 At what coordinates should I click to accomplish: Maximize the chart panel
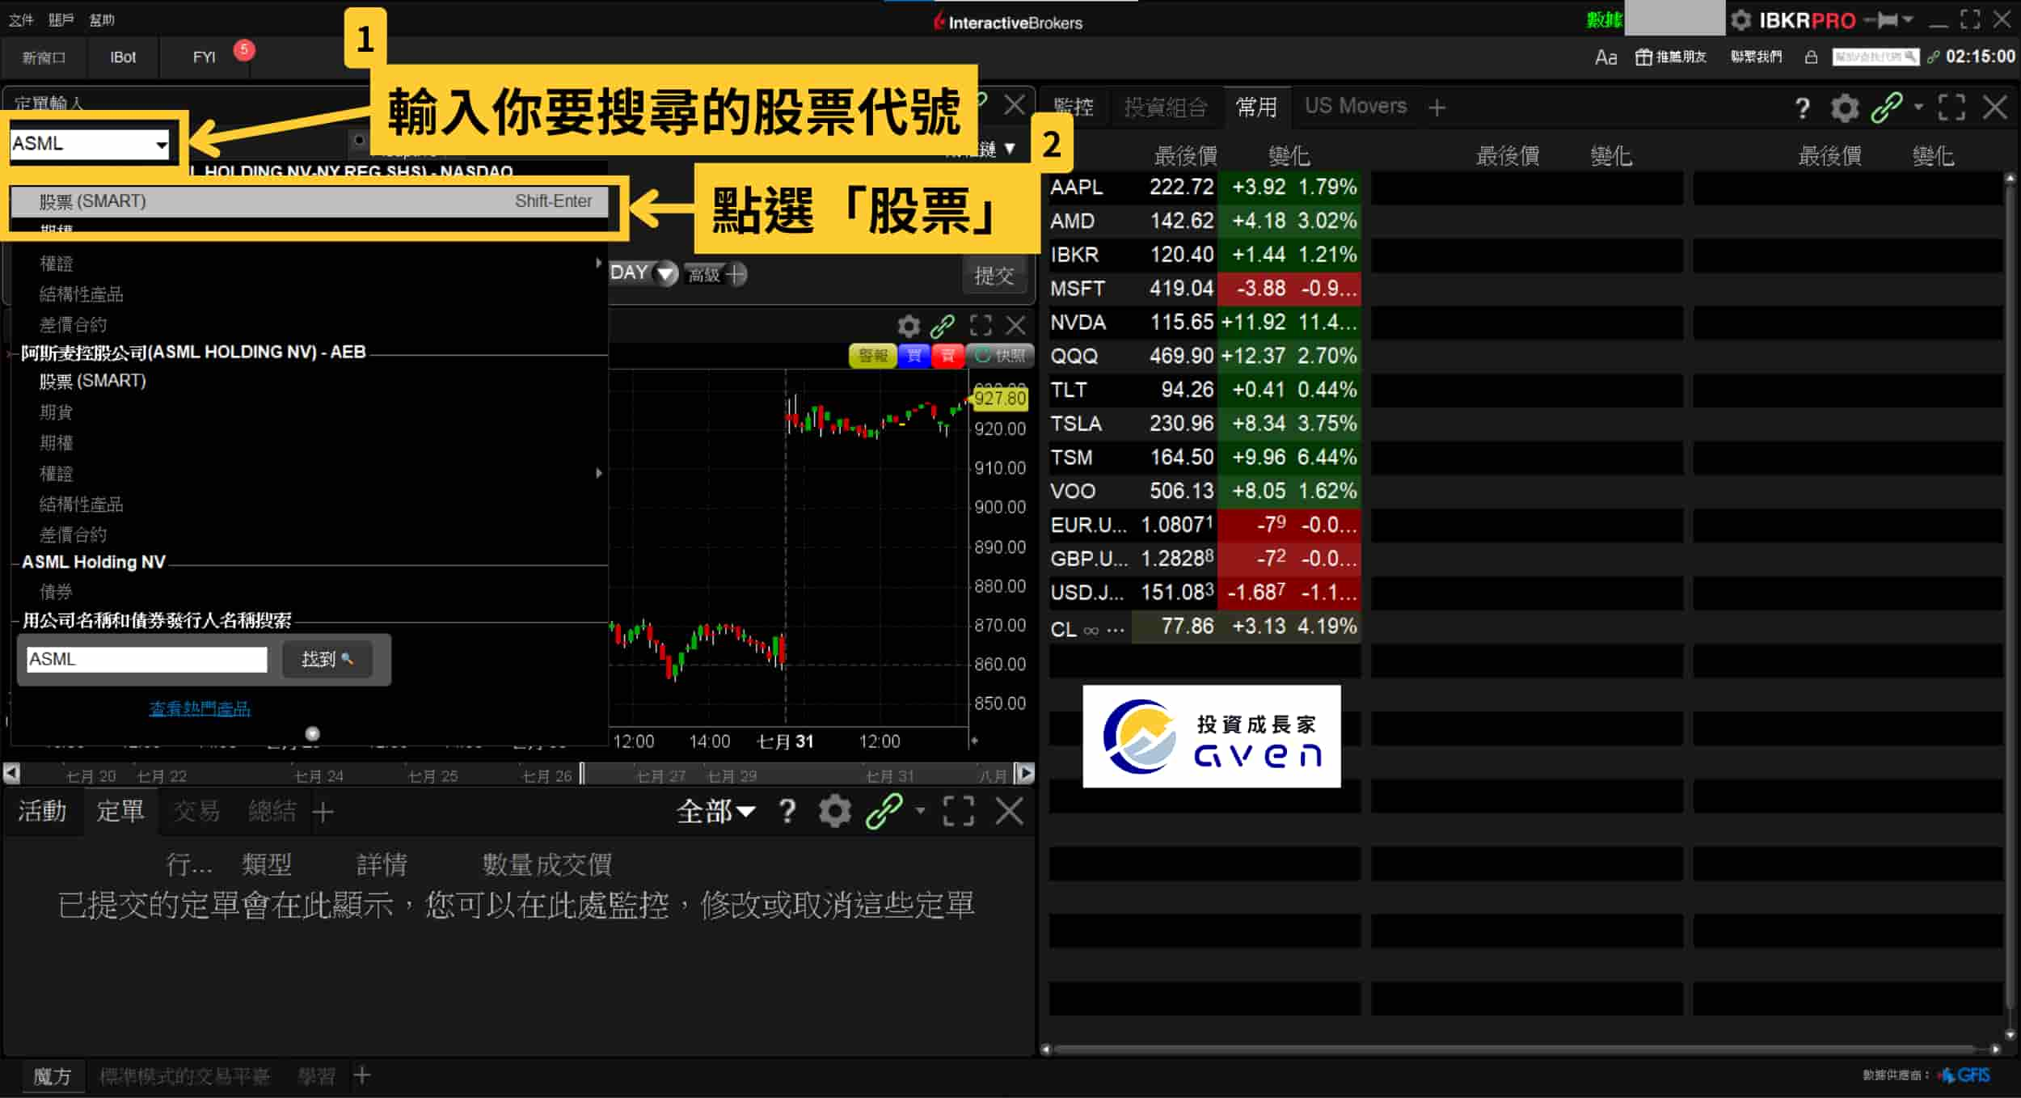click(981, 326)
